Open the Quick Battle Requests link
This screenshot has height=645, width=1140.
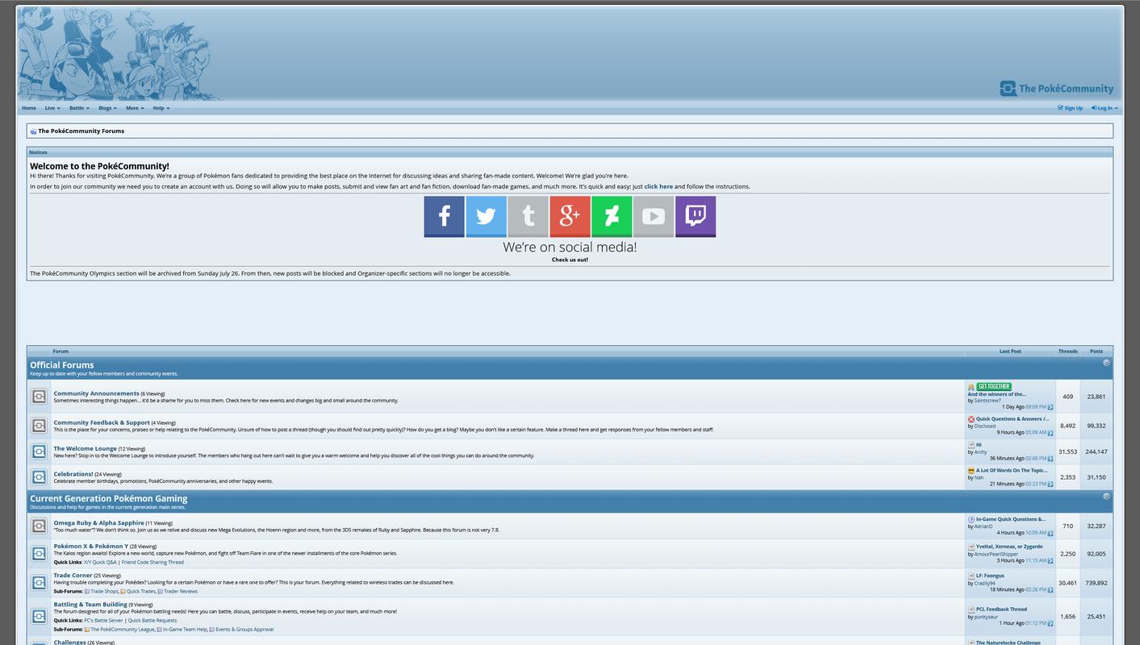[x=152, y=620]
